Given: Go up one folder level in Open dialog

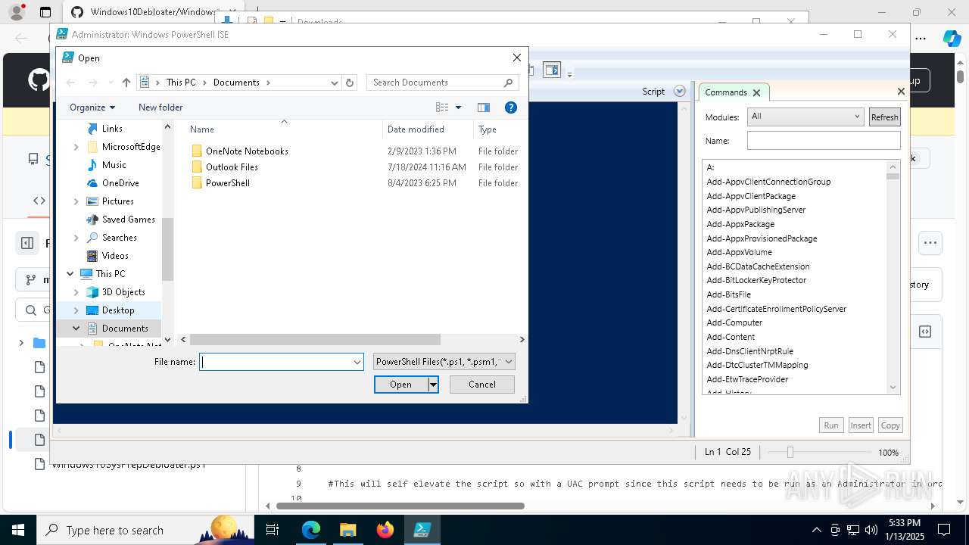Looking at the screenshot, I should [x=126, y=83].
